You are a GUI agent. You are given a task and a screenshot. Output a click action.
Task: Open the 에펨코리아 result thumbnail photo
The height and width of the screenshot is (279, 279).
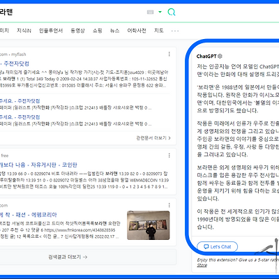[x=149, y=225]
